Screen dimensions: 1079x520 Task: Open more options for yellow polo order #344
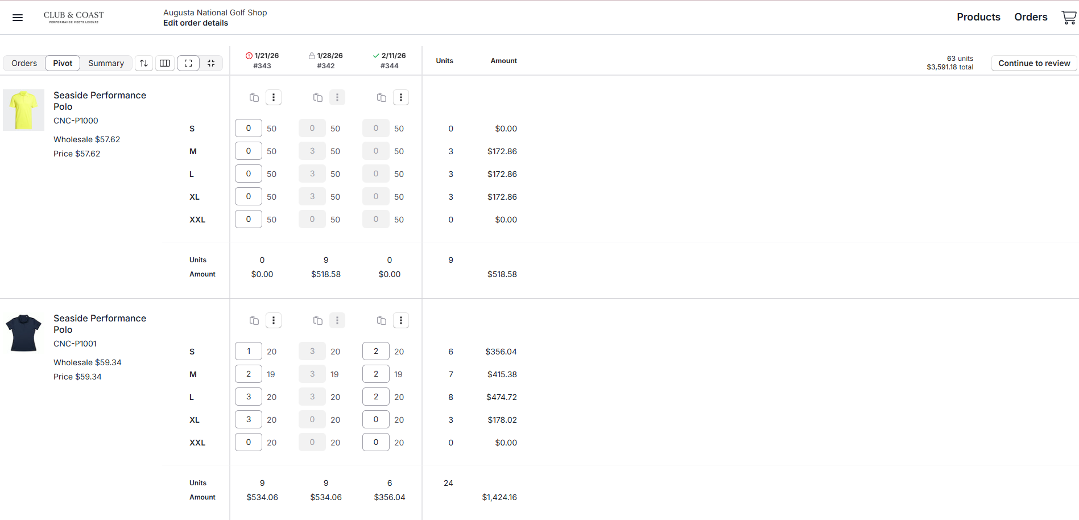point(401,98)
